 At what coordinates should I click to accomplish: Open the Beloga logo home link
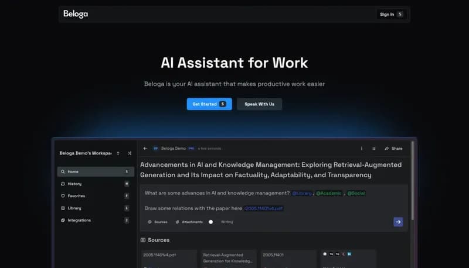click(x=76, y=14)
